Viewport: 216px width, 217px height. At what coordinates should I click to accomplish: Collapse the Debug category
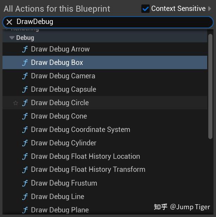tap(12, 38)
